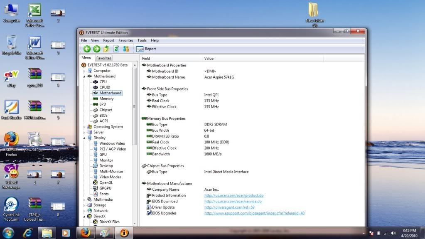425x239 pixels.
Task: Expand the Operating System node
Action: 84,127
